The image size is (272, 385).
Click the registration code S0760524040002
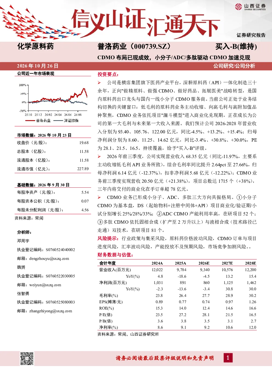click(60, 250)
